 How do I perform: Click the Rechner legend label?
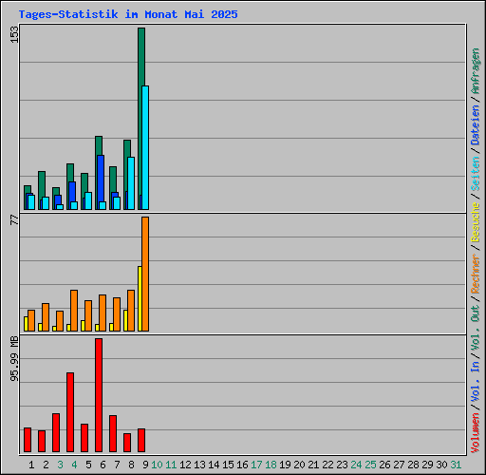coord(476,274)
